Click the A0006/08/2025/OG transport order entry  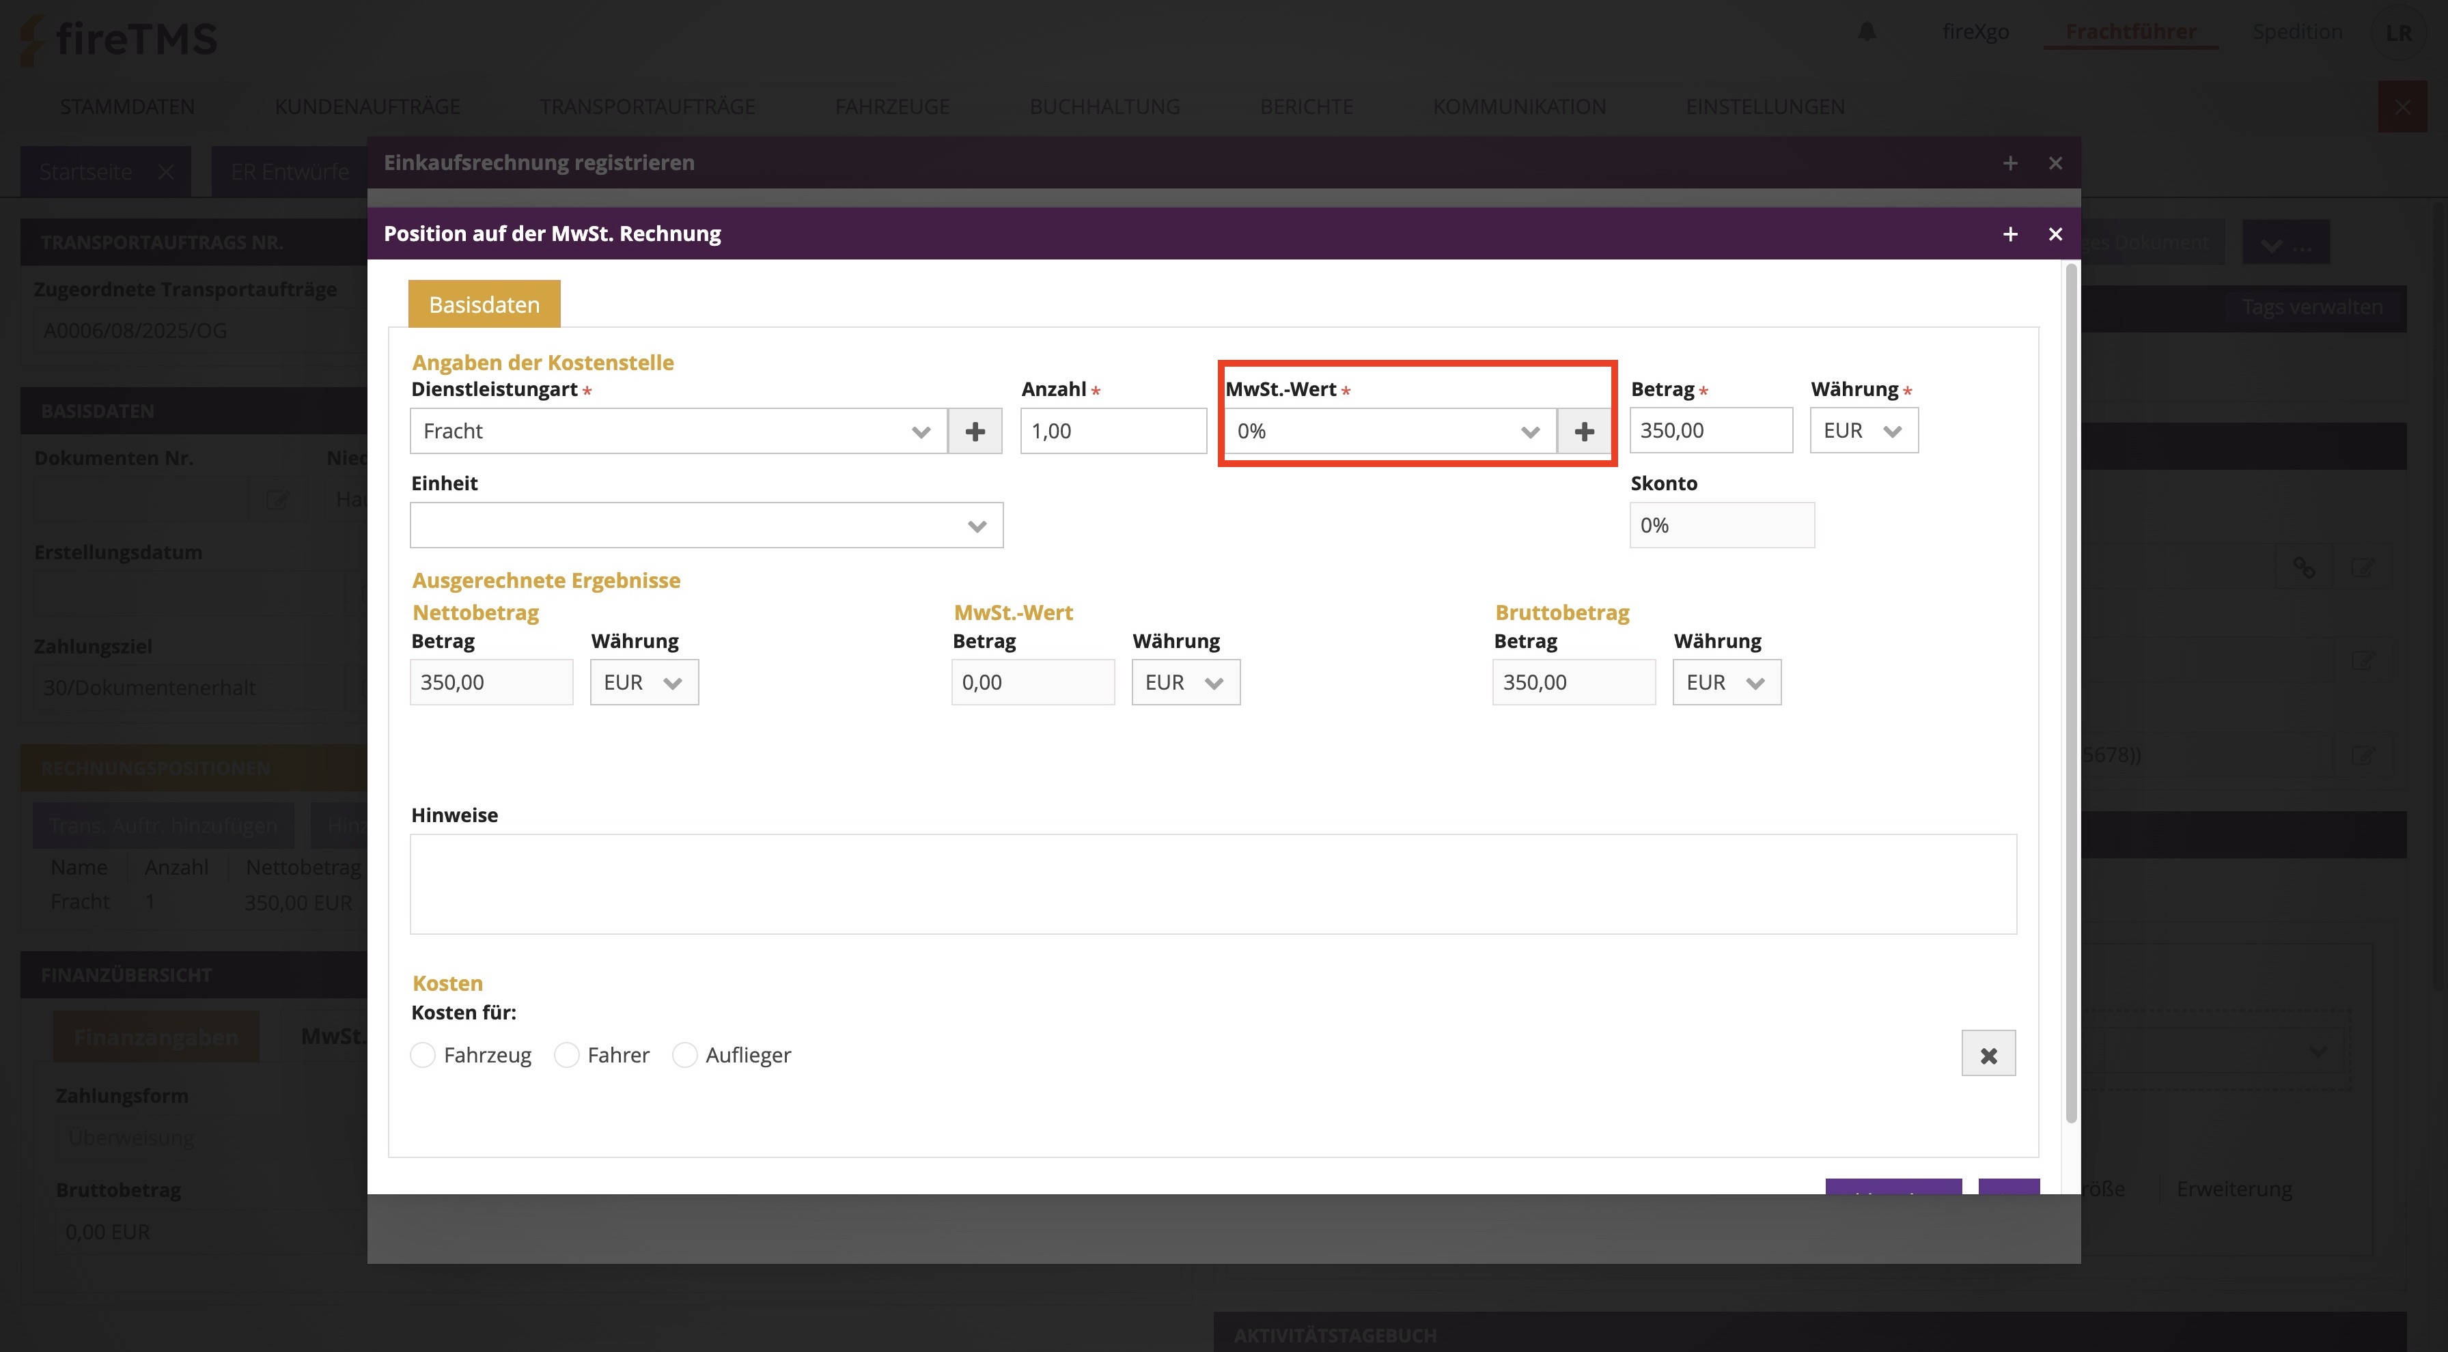tap(135, 330)
